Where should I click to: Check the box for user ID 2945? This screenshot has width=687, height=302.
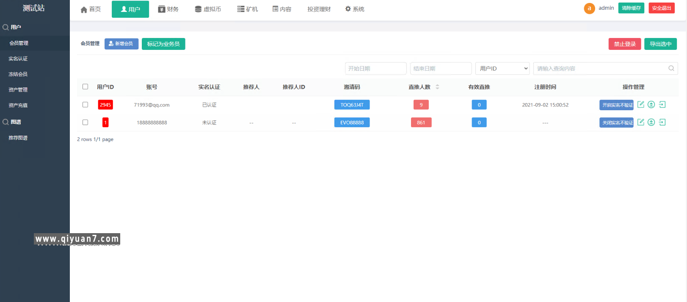(85, 105)
